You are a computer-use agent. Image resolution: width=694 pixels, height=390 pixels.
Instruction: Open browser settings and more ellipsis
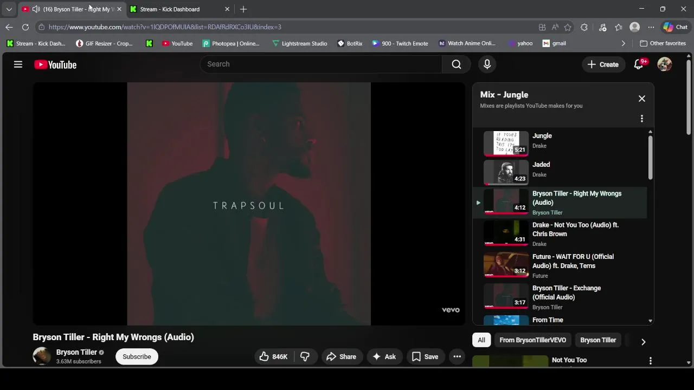pyautogui.click(x=651, y=27)
